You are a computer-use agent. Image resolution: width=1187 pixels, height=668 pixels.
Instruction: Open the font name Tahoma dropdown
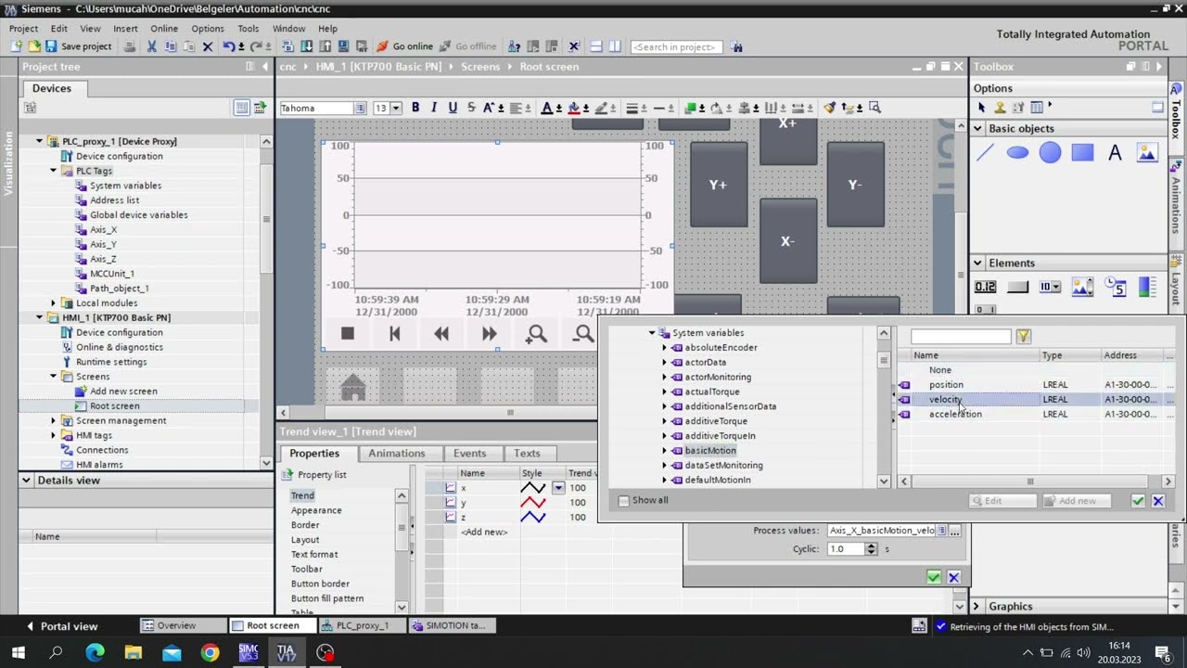[x=360, y=109]
